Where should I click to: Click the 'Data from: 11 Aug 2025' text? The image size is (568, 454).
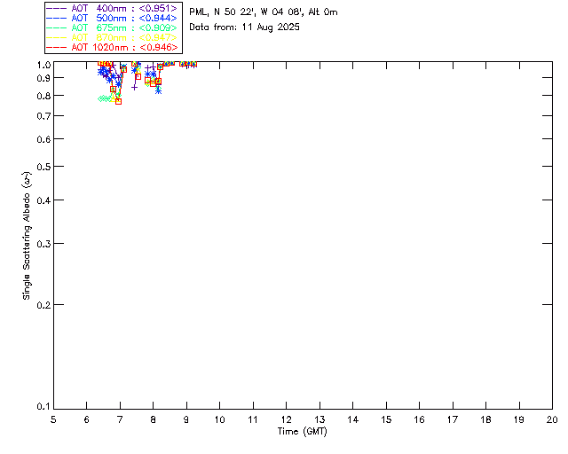click(x=245, y=27)
